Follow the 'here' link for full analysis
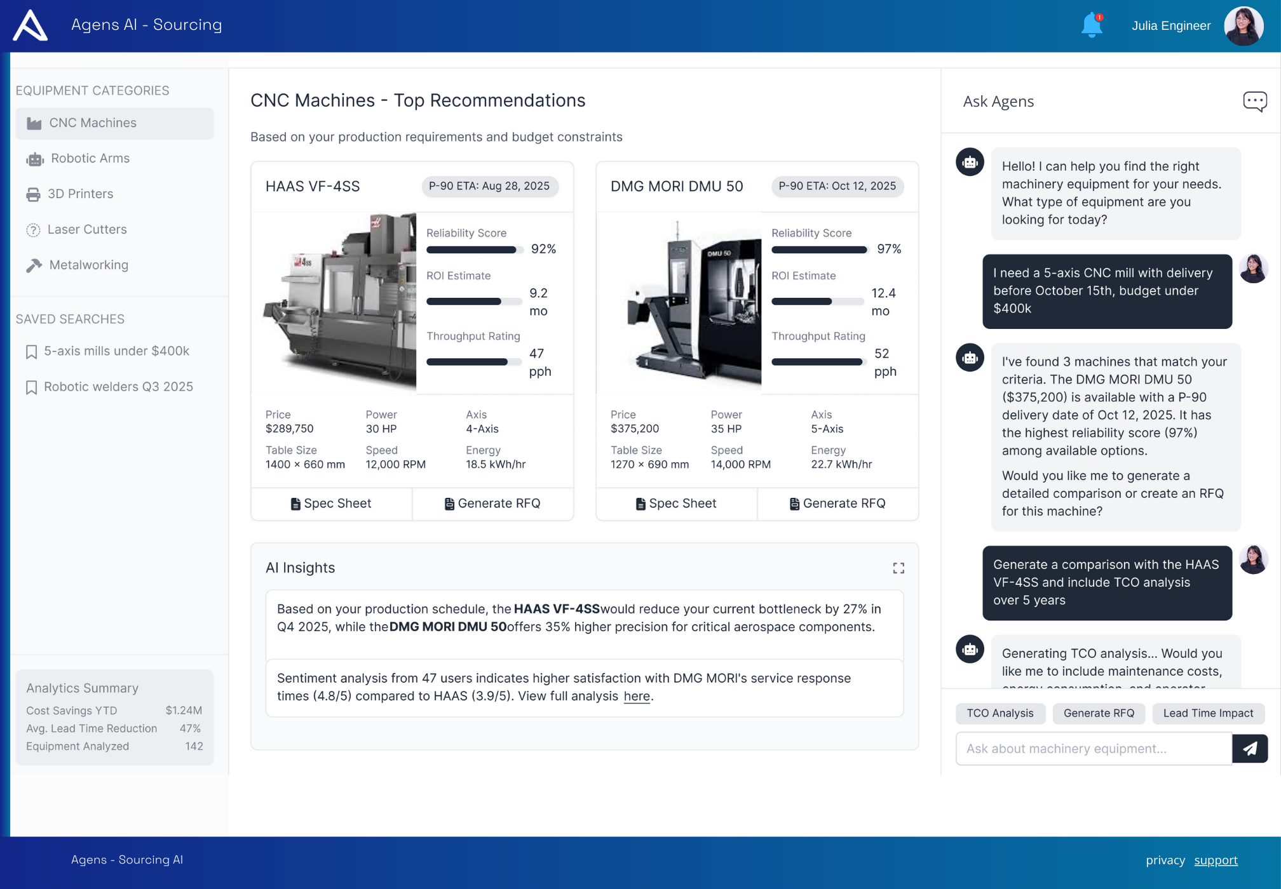 [637, 697]
